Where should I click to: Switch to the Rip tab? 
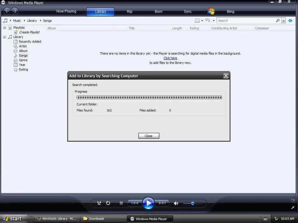(130, 11)
